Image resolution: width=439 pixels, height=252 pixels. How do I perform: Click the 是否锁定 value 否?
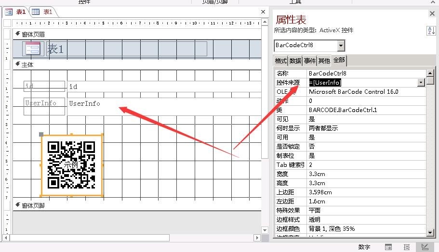(367, 147)
